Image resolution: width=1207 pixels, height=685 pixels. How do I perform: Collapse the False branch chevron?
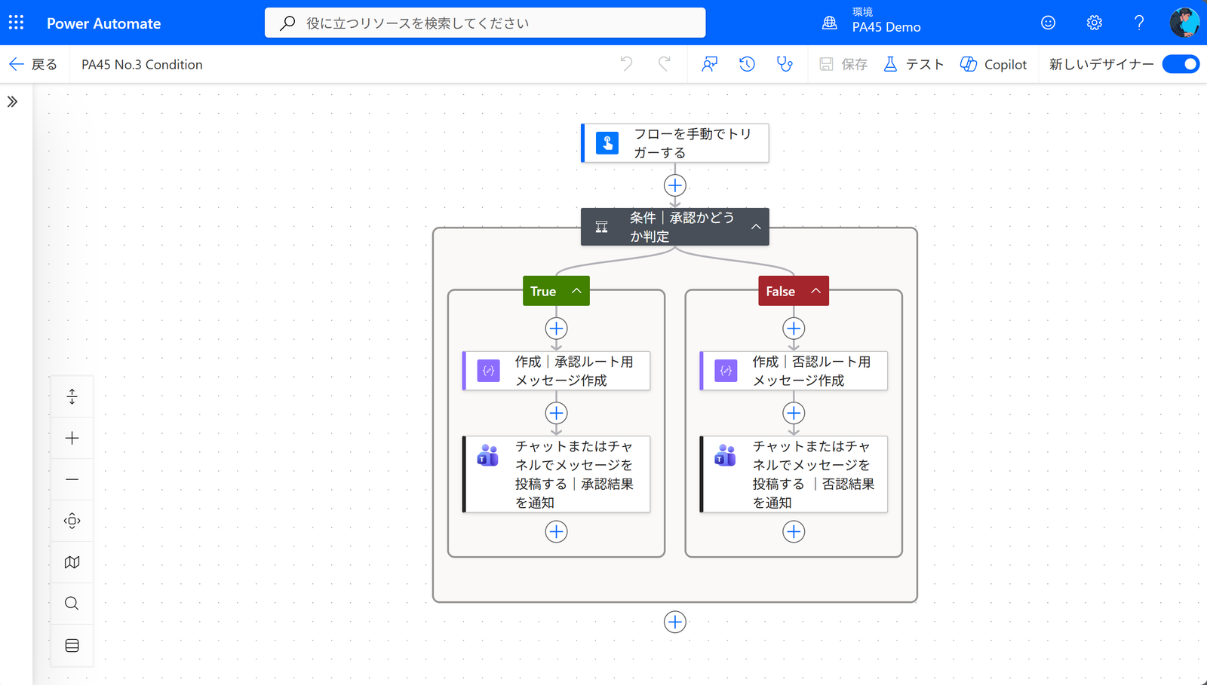815,291
